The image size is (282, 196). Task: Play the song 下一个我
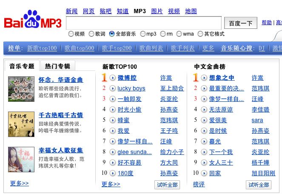[x=204, y=152]
